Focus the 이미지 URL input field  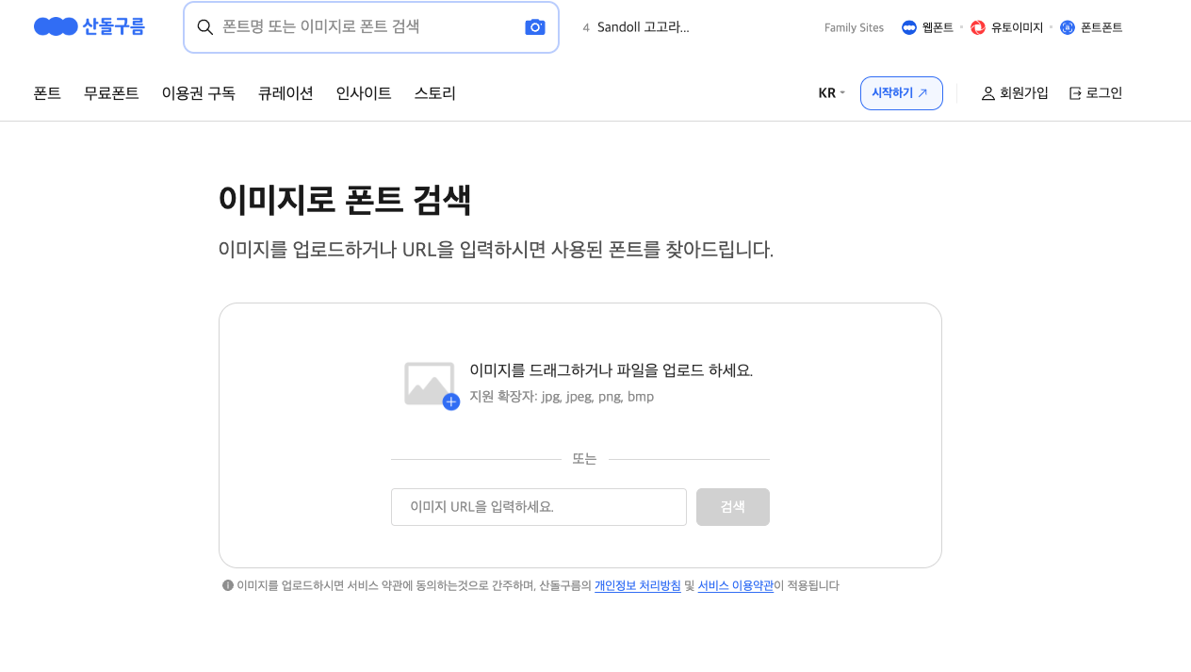[539, 507]
